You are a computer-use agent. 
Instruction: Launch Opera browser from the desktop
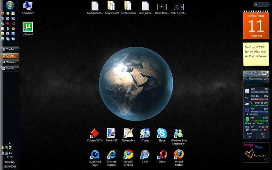(161, 155)
